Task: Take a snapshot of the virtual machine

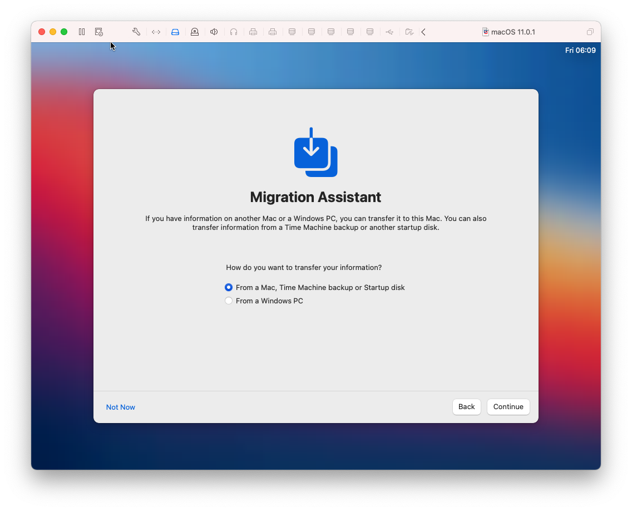Action: point(99,32)
